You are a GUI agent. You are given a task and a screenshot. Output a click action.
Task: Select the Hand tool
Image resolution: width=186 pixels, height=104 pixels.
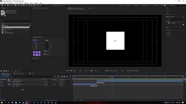[8, 5]
